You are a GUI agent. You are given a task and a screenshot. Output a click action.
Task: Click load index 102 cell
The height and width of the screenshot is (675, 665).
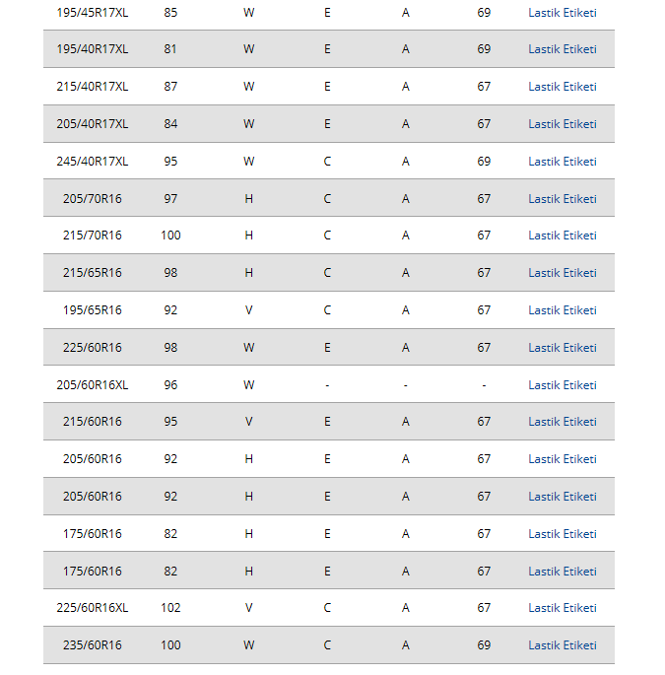point(170,608)
